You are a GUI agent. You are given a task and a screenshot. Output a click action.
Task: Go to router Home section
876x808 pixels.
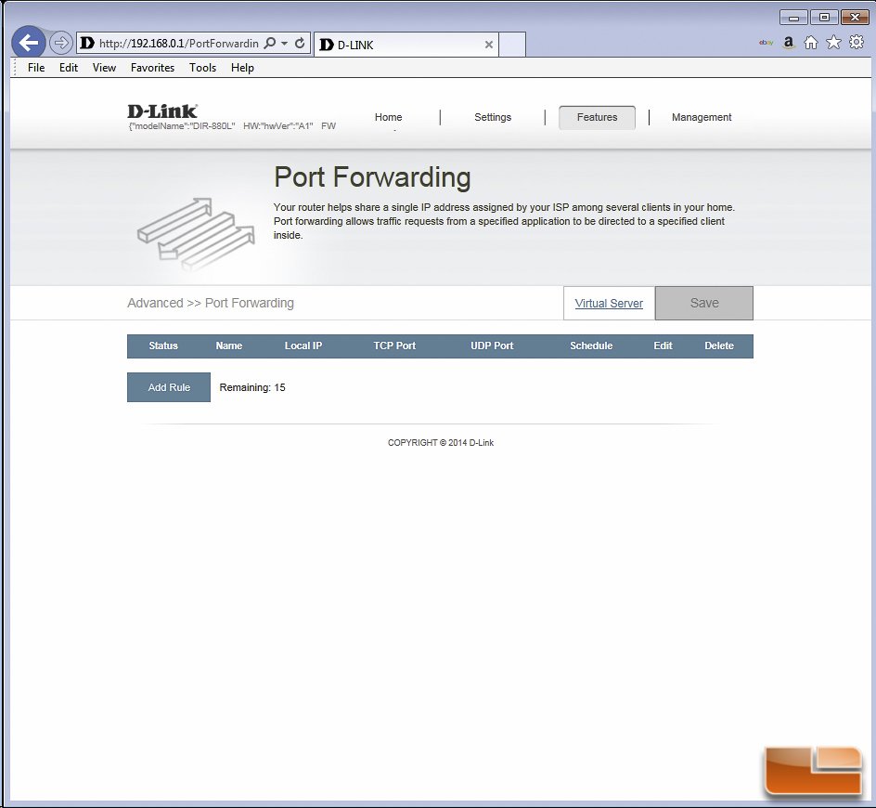pyautogui.click(x=388, y=117)
